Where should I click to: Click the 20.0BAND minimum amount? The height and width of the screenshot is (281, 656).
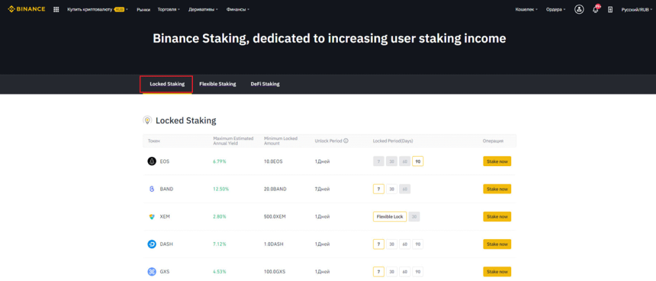point(275,189)
